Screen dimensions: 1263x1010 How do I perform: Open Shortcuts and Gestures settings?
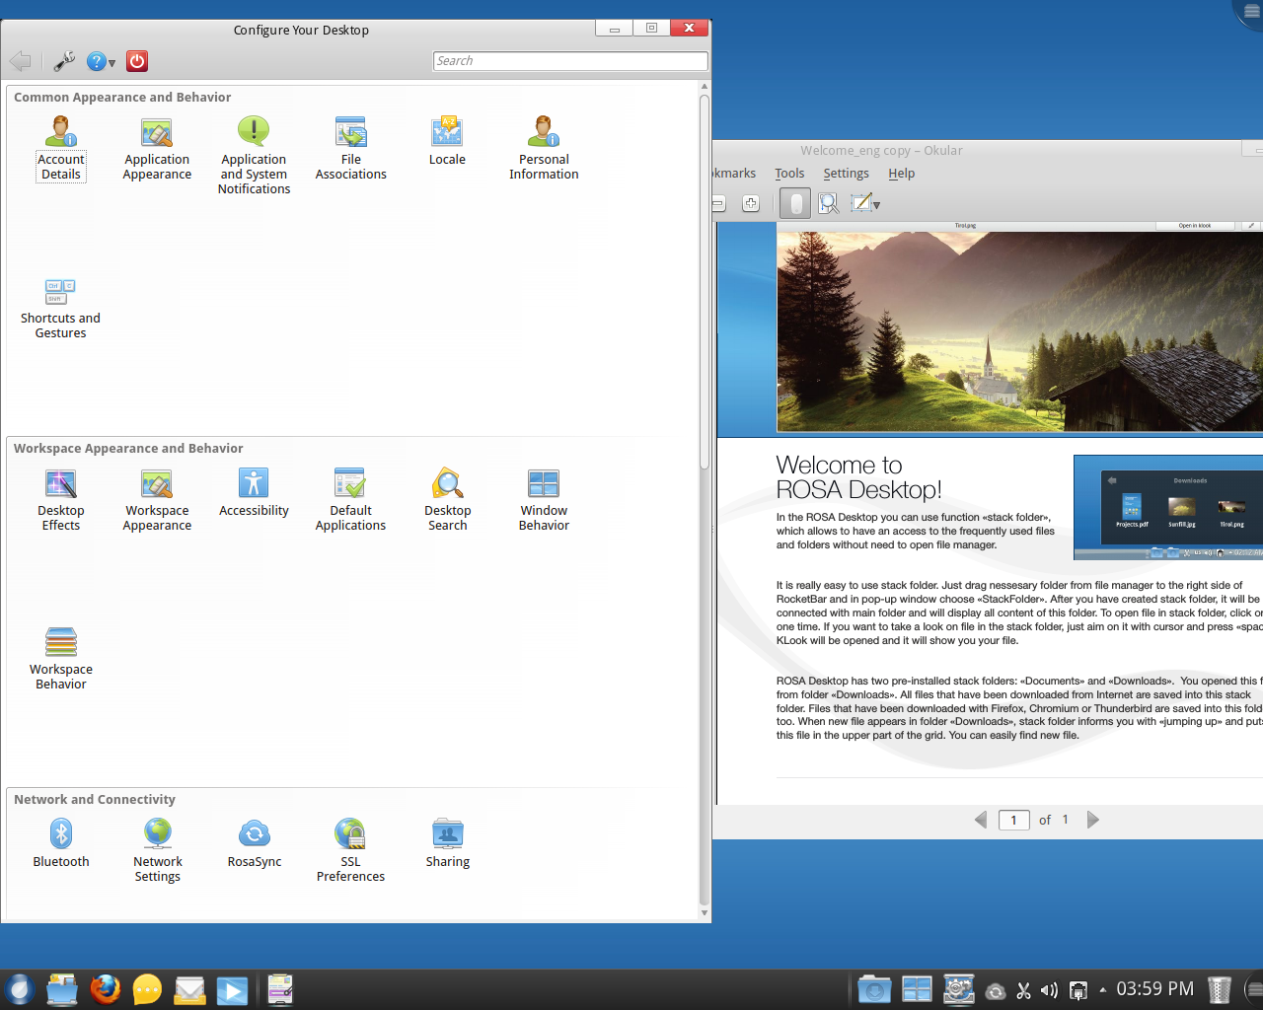pyautogui.click(x=61, y=308)
